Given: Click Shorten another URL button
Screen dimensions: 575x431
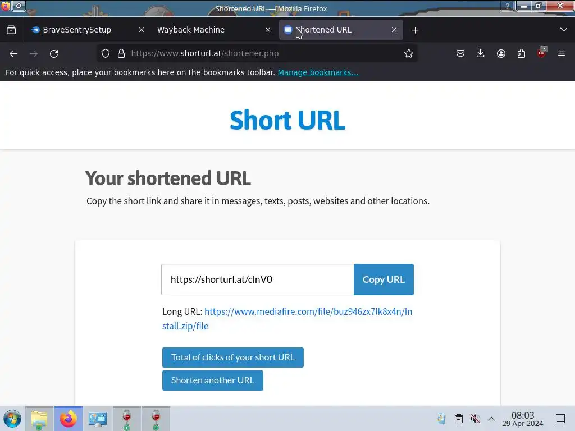Looking at the screenshot, I should (x=213, y=380).
